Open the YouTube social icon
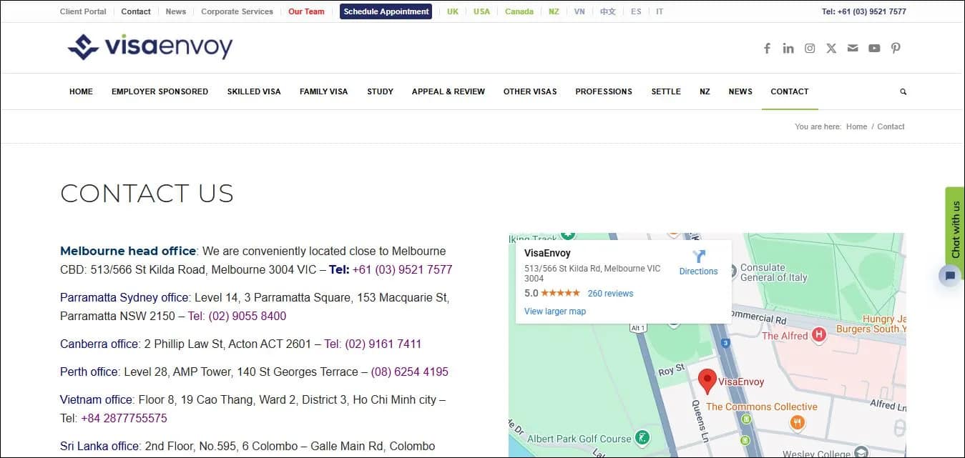The width and height of the screenshot is (965, 458). point(874,49)
